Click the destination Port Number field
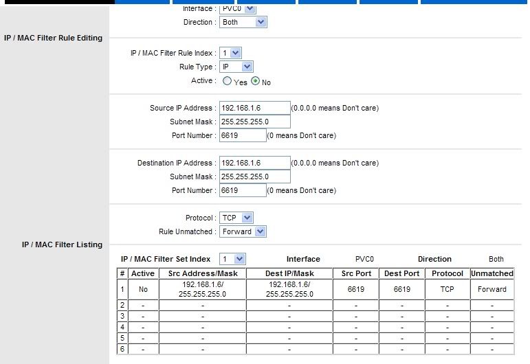 click(242, 190)
